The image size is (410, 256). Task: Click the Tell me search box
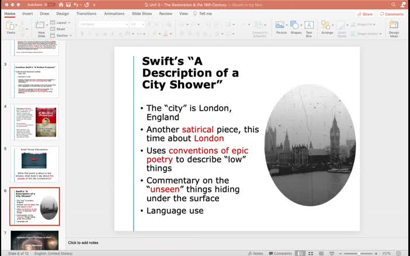(x=203, y=13)
